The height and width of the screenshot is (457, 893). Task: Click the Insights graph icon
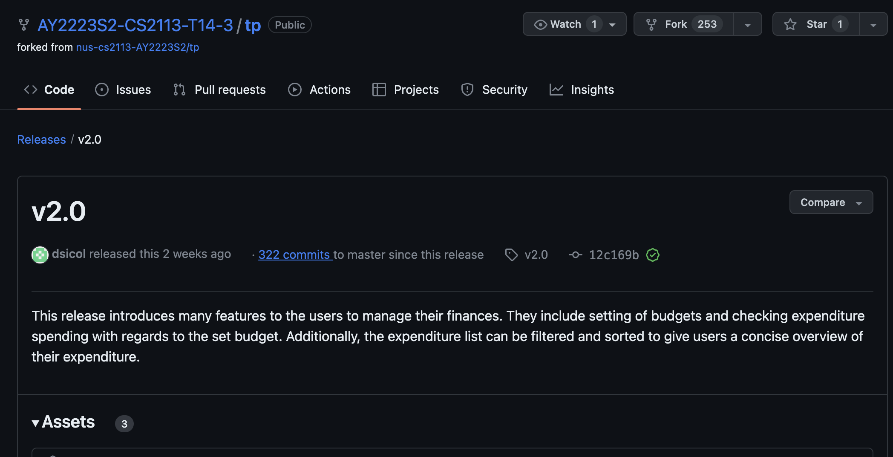(556, 90)
